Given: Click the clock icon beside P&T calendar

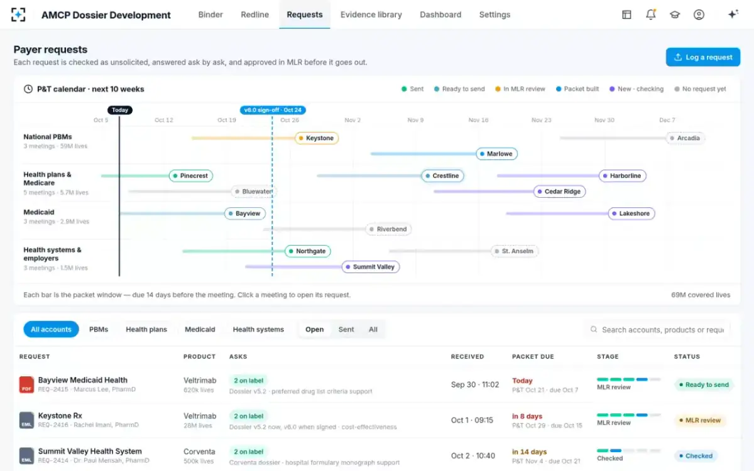Looking at the screenshot, I should (28, 89).
